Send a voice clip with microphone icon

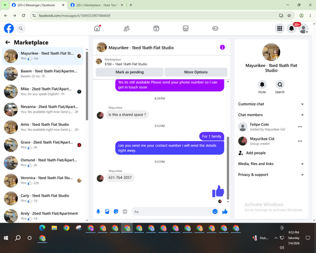[98, 211]
